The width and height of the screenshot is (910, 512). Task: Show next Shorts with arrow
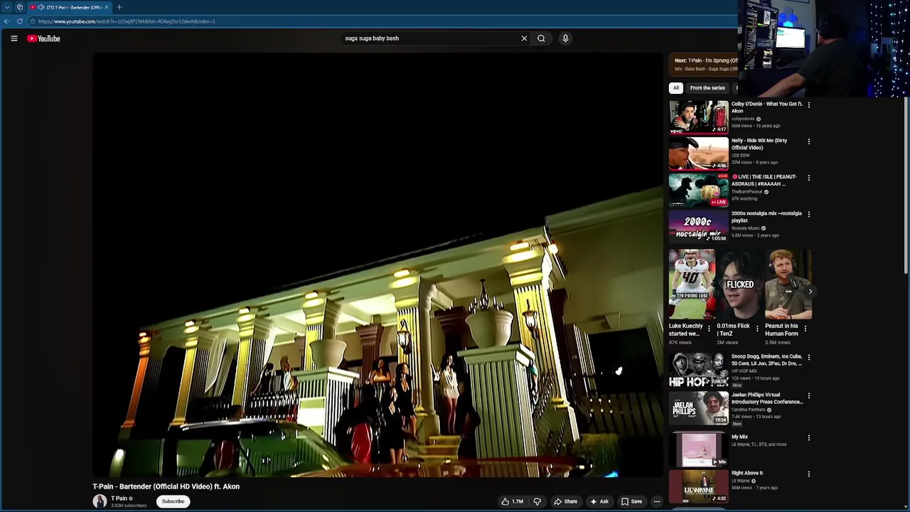810,292
